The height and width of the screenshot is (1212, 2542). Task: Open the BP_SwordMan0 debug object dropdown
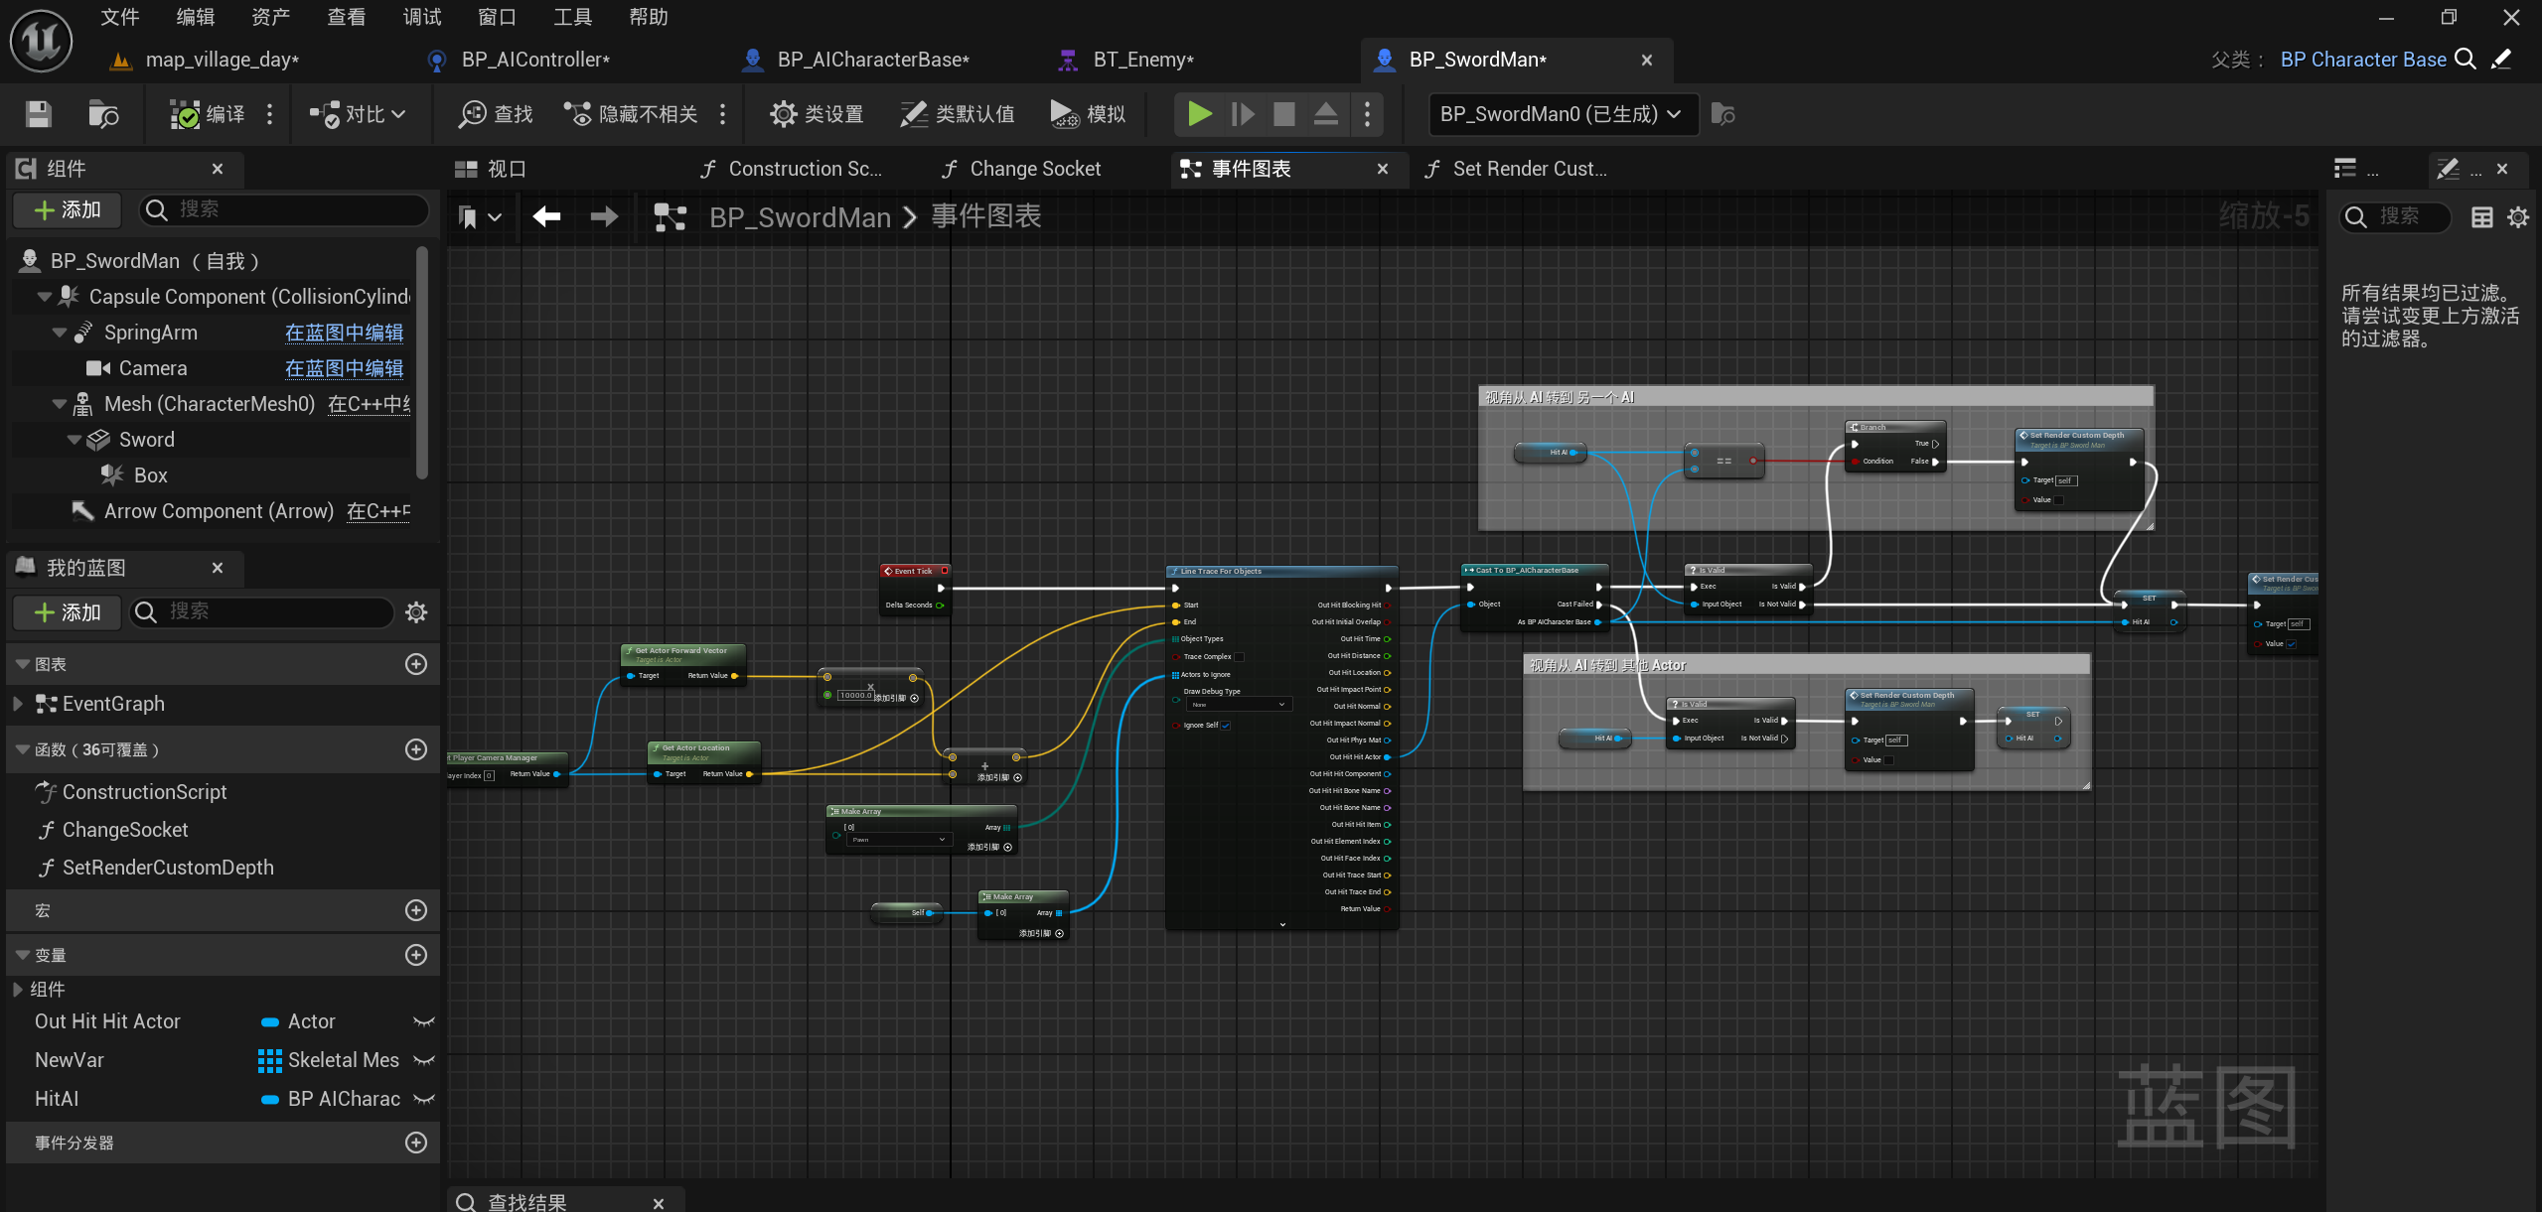1562,114
